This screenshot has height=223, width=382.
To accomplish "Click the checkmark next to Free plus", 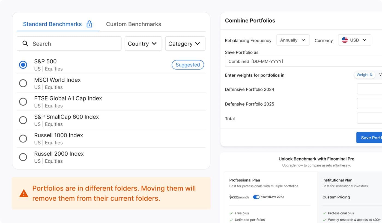I will coord(231,213).
